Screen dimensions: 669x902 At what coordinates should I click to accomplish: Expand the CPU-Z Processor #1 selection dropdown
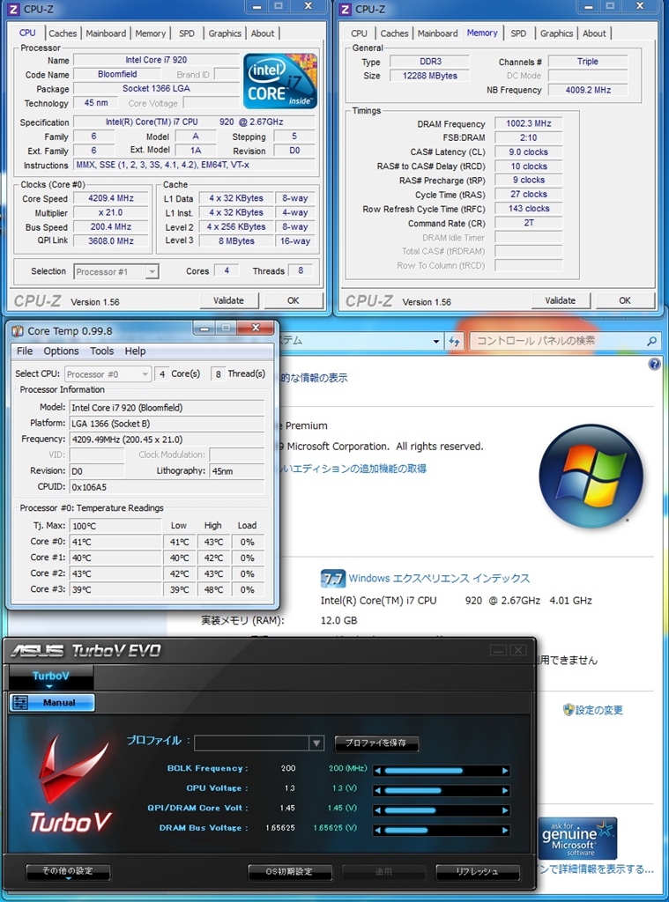151,272
